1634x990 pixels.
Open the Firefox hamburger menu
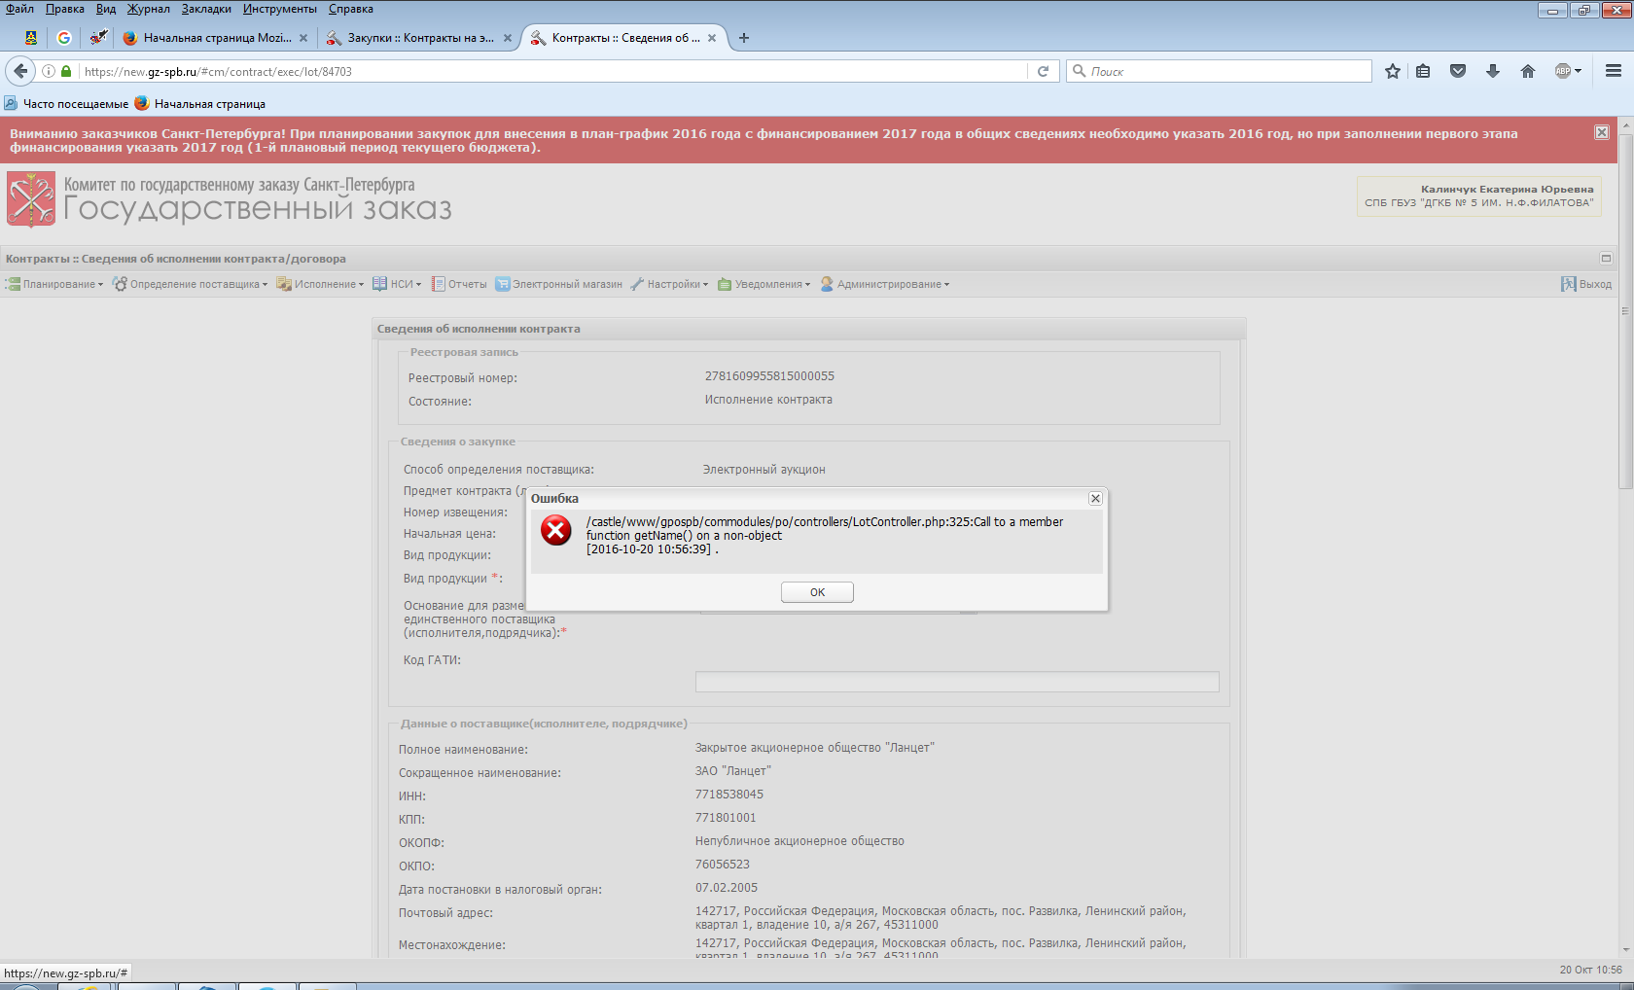pos(1614,71)
